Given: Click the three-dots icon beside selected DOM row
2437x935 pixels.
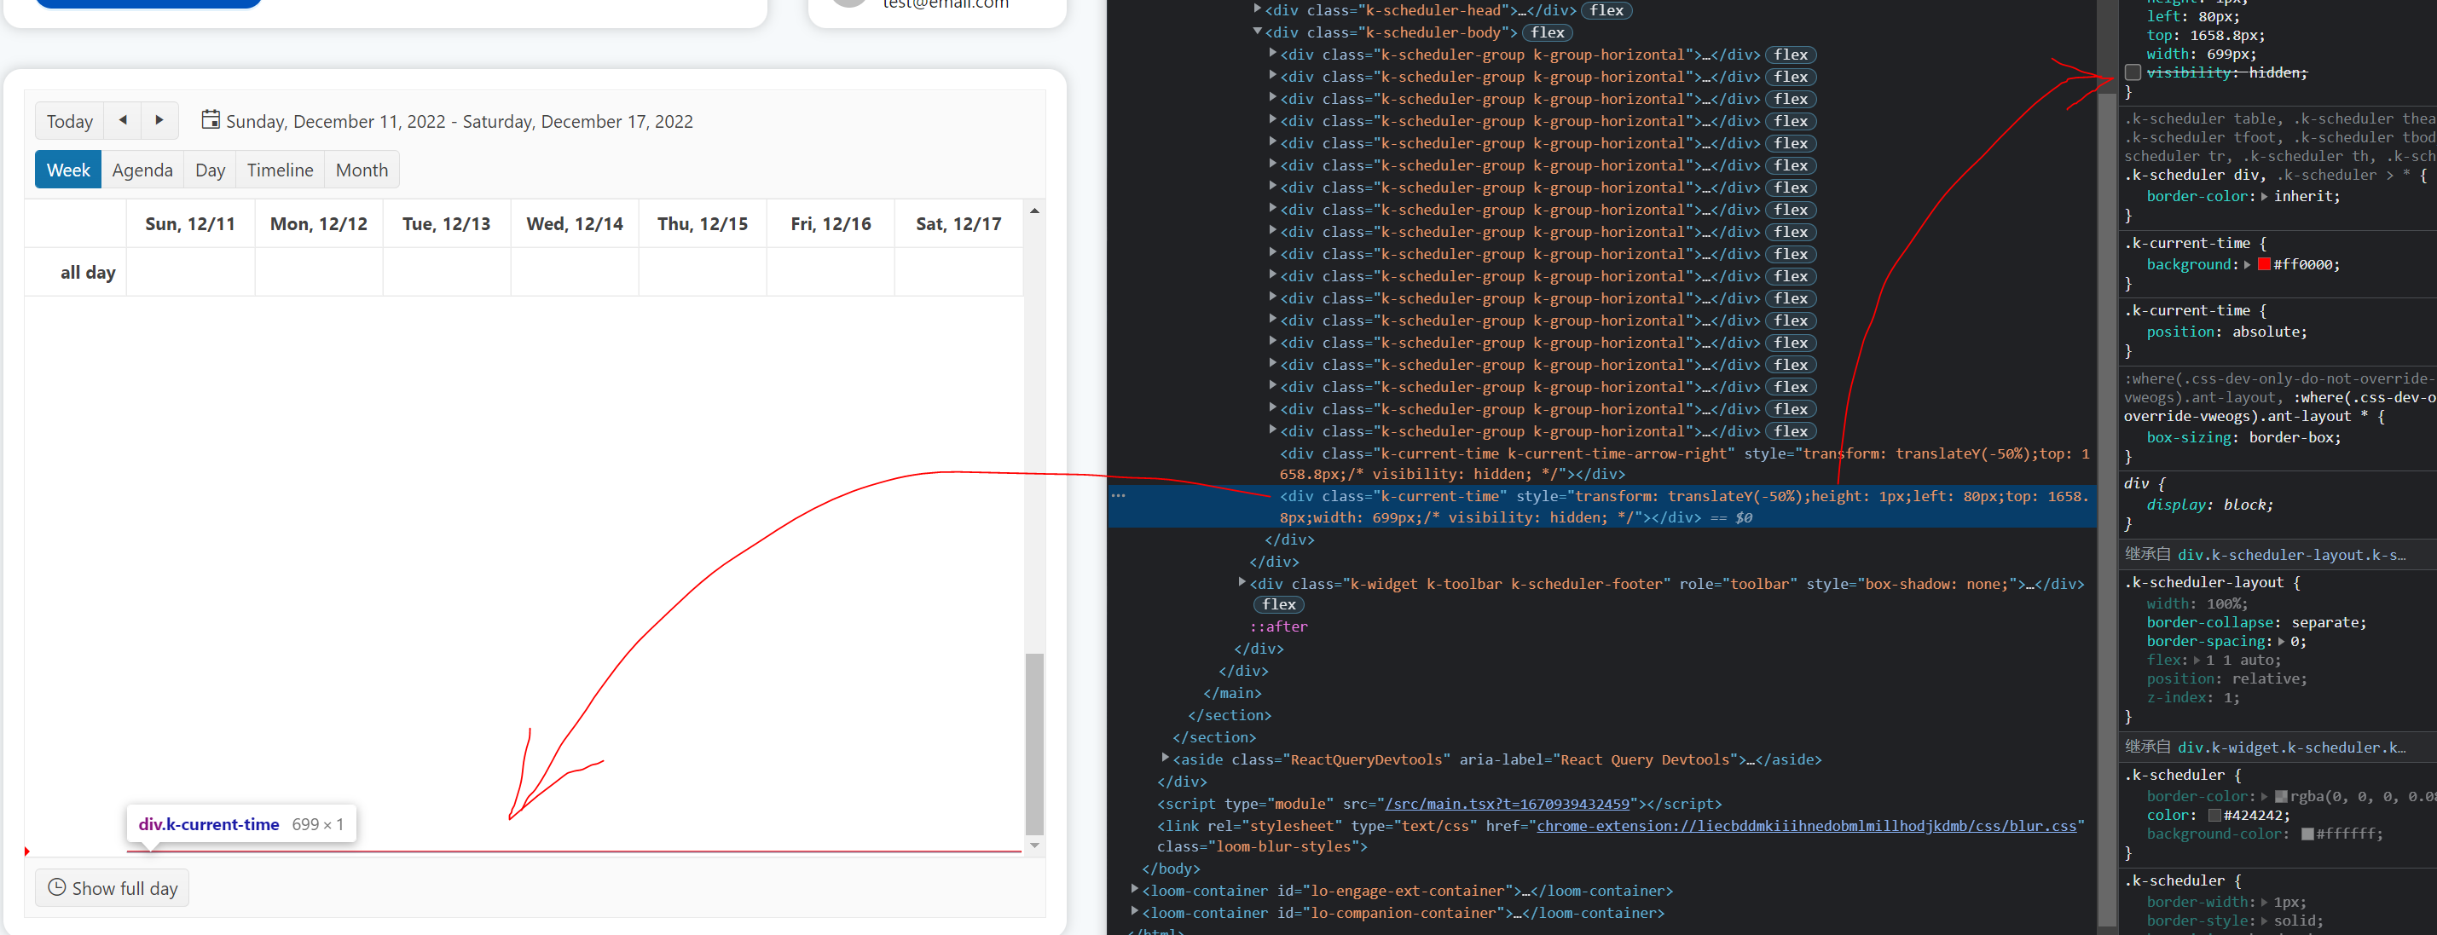Looking at the screenshot, I should 1118,495.
